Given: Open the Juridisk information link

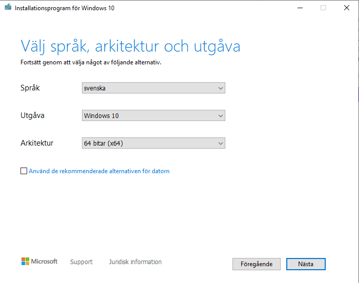Looking at the screenshot, I should (x=135, y=262).
